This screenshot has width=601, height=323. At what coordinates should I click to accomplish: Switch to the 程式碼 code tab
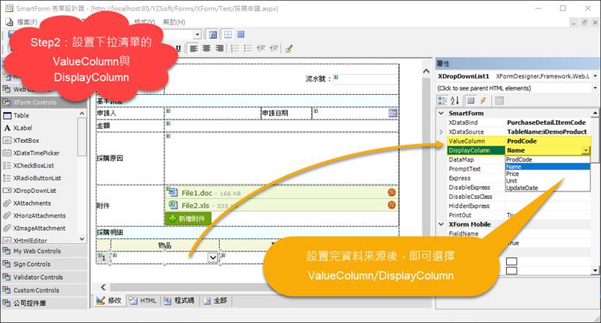[180, 301]
